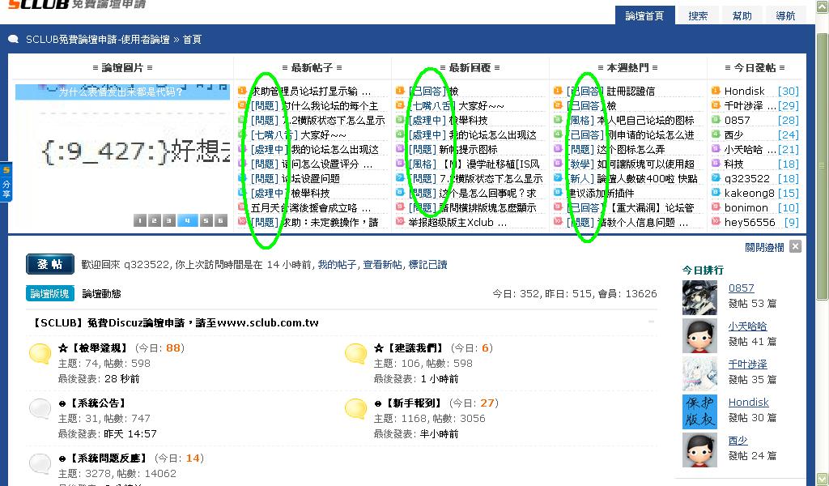This screenshot has width=829, height=486.
Task: Select slide number 4 in image slider
Action: (187, 220)
